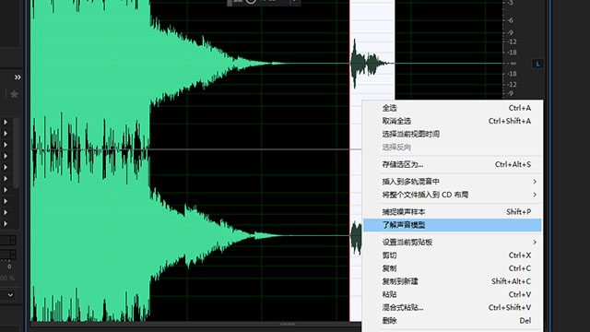Click the double-chevron panel overflow icon
The image size is (590, 332).
click(x=18, y=77)
